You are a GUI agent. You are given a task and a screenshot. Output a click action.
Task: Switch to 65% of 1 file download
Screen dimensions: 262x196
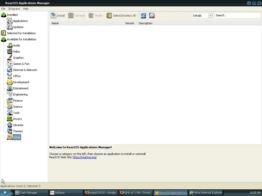tap(136, 193)
